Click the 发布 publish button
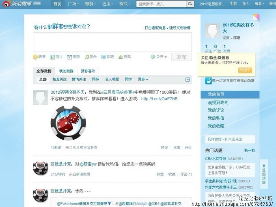Image resolution: width=276 pixels, height=207 pixels. point(181,57)
